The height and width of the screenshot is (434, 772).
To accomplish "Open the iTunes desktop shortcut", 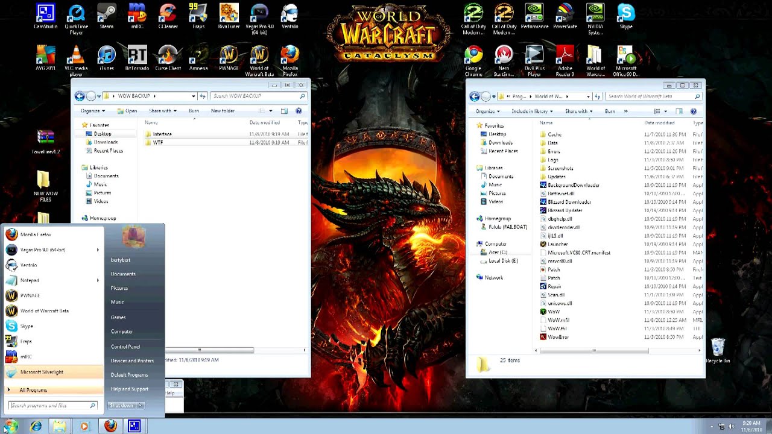I will [106, 58].
